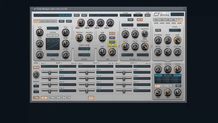Screen dimensions: 218x123
Task: Toggle the glide LOG button
Action: [x=36, y=68]
